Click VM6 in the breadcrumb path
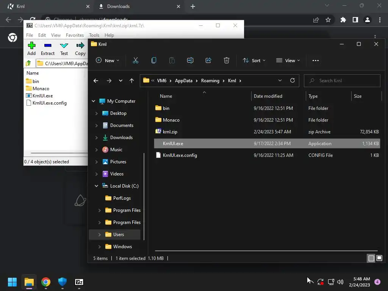 coord(161,81)
